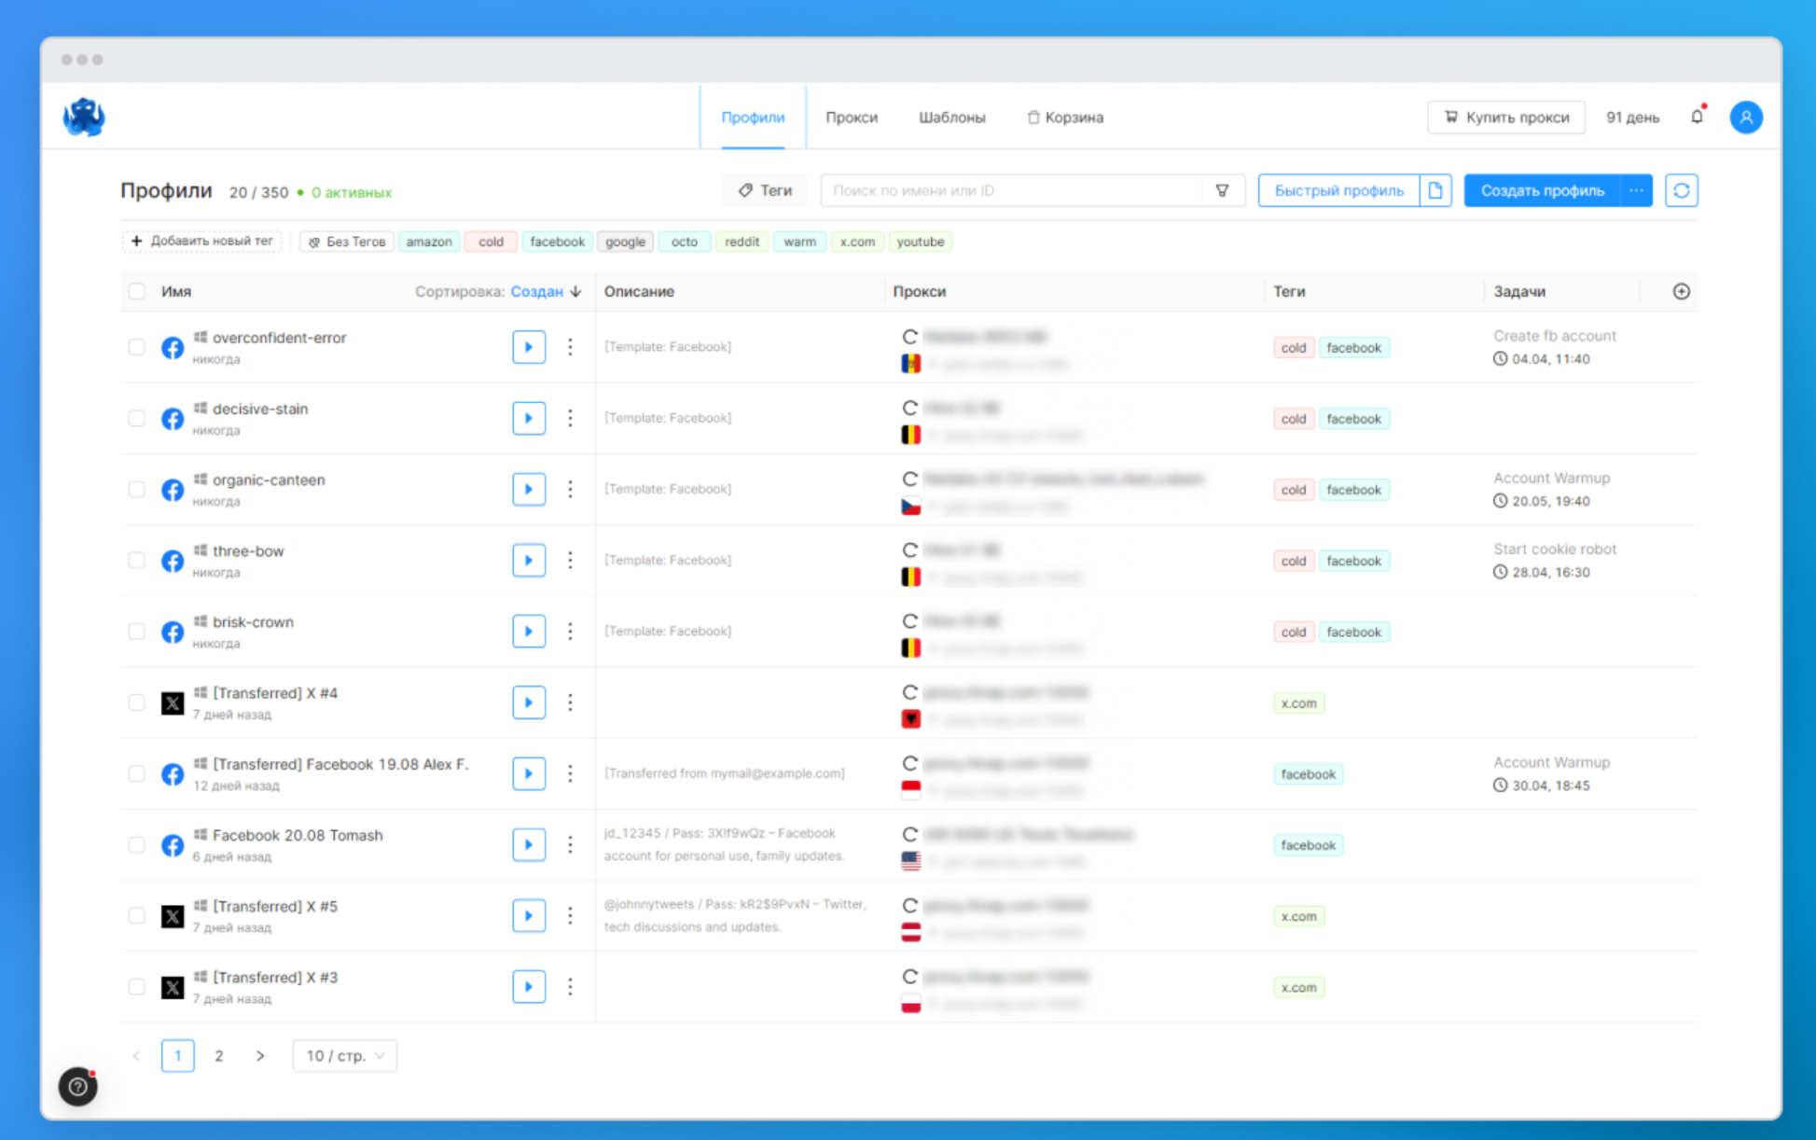Expand Создать профиль extra options menu

tap(1636, 190)
